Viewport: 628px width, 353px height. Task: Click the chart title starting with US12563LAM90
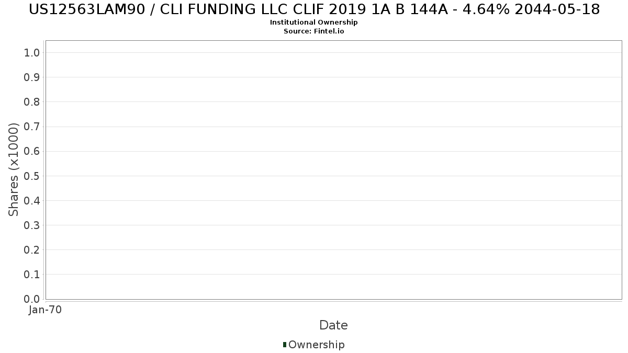[314, 9]
